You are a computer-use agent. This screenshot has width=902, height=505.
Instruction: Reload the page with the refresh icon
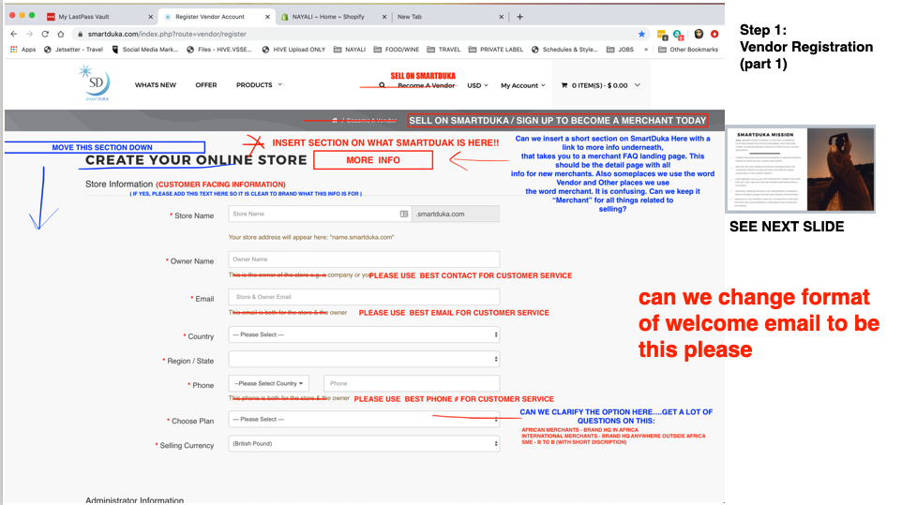coord(45,34)
